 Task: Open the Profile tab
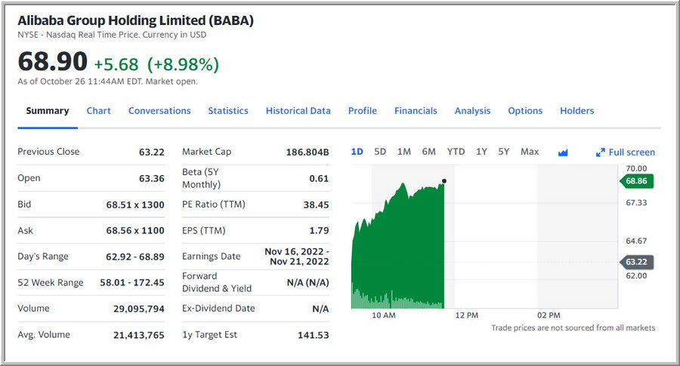pos(363,111)
